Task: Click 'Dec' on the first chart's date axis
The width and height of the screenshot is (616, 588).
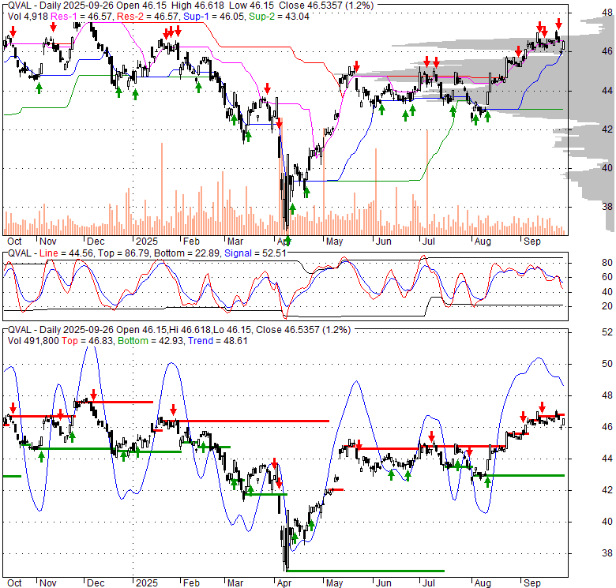Action: [x=96, y=242]
